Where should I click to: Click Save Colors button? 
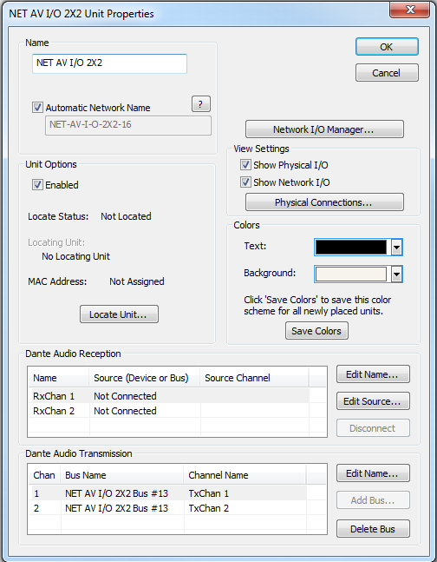pos(316,330)
